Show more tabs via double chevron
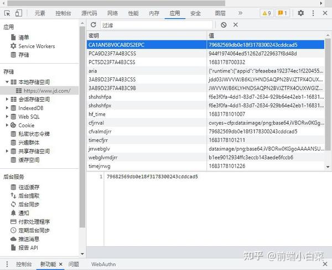The width and height of the screenshot is (332, 270). pyautogui.click(x=240, y=13)
